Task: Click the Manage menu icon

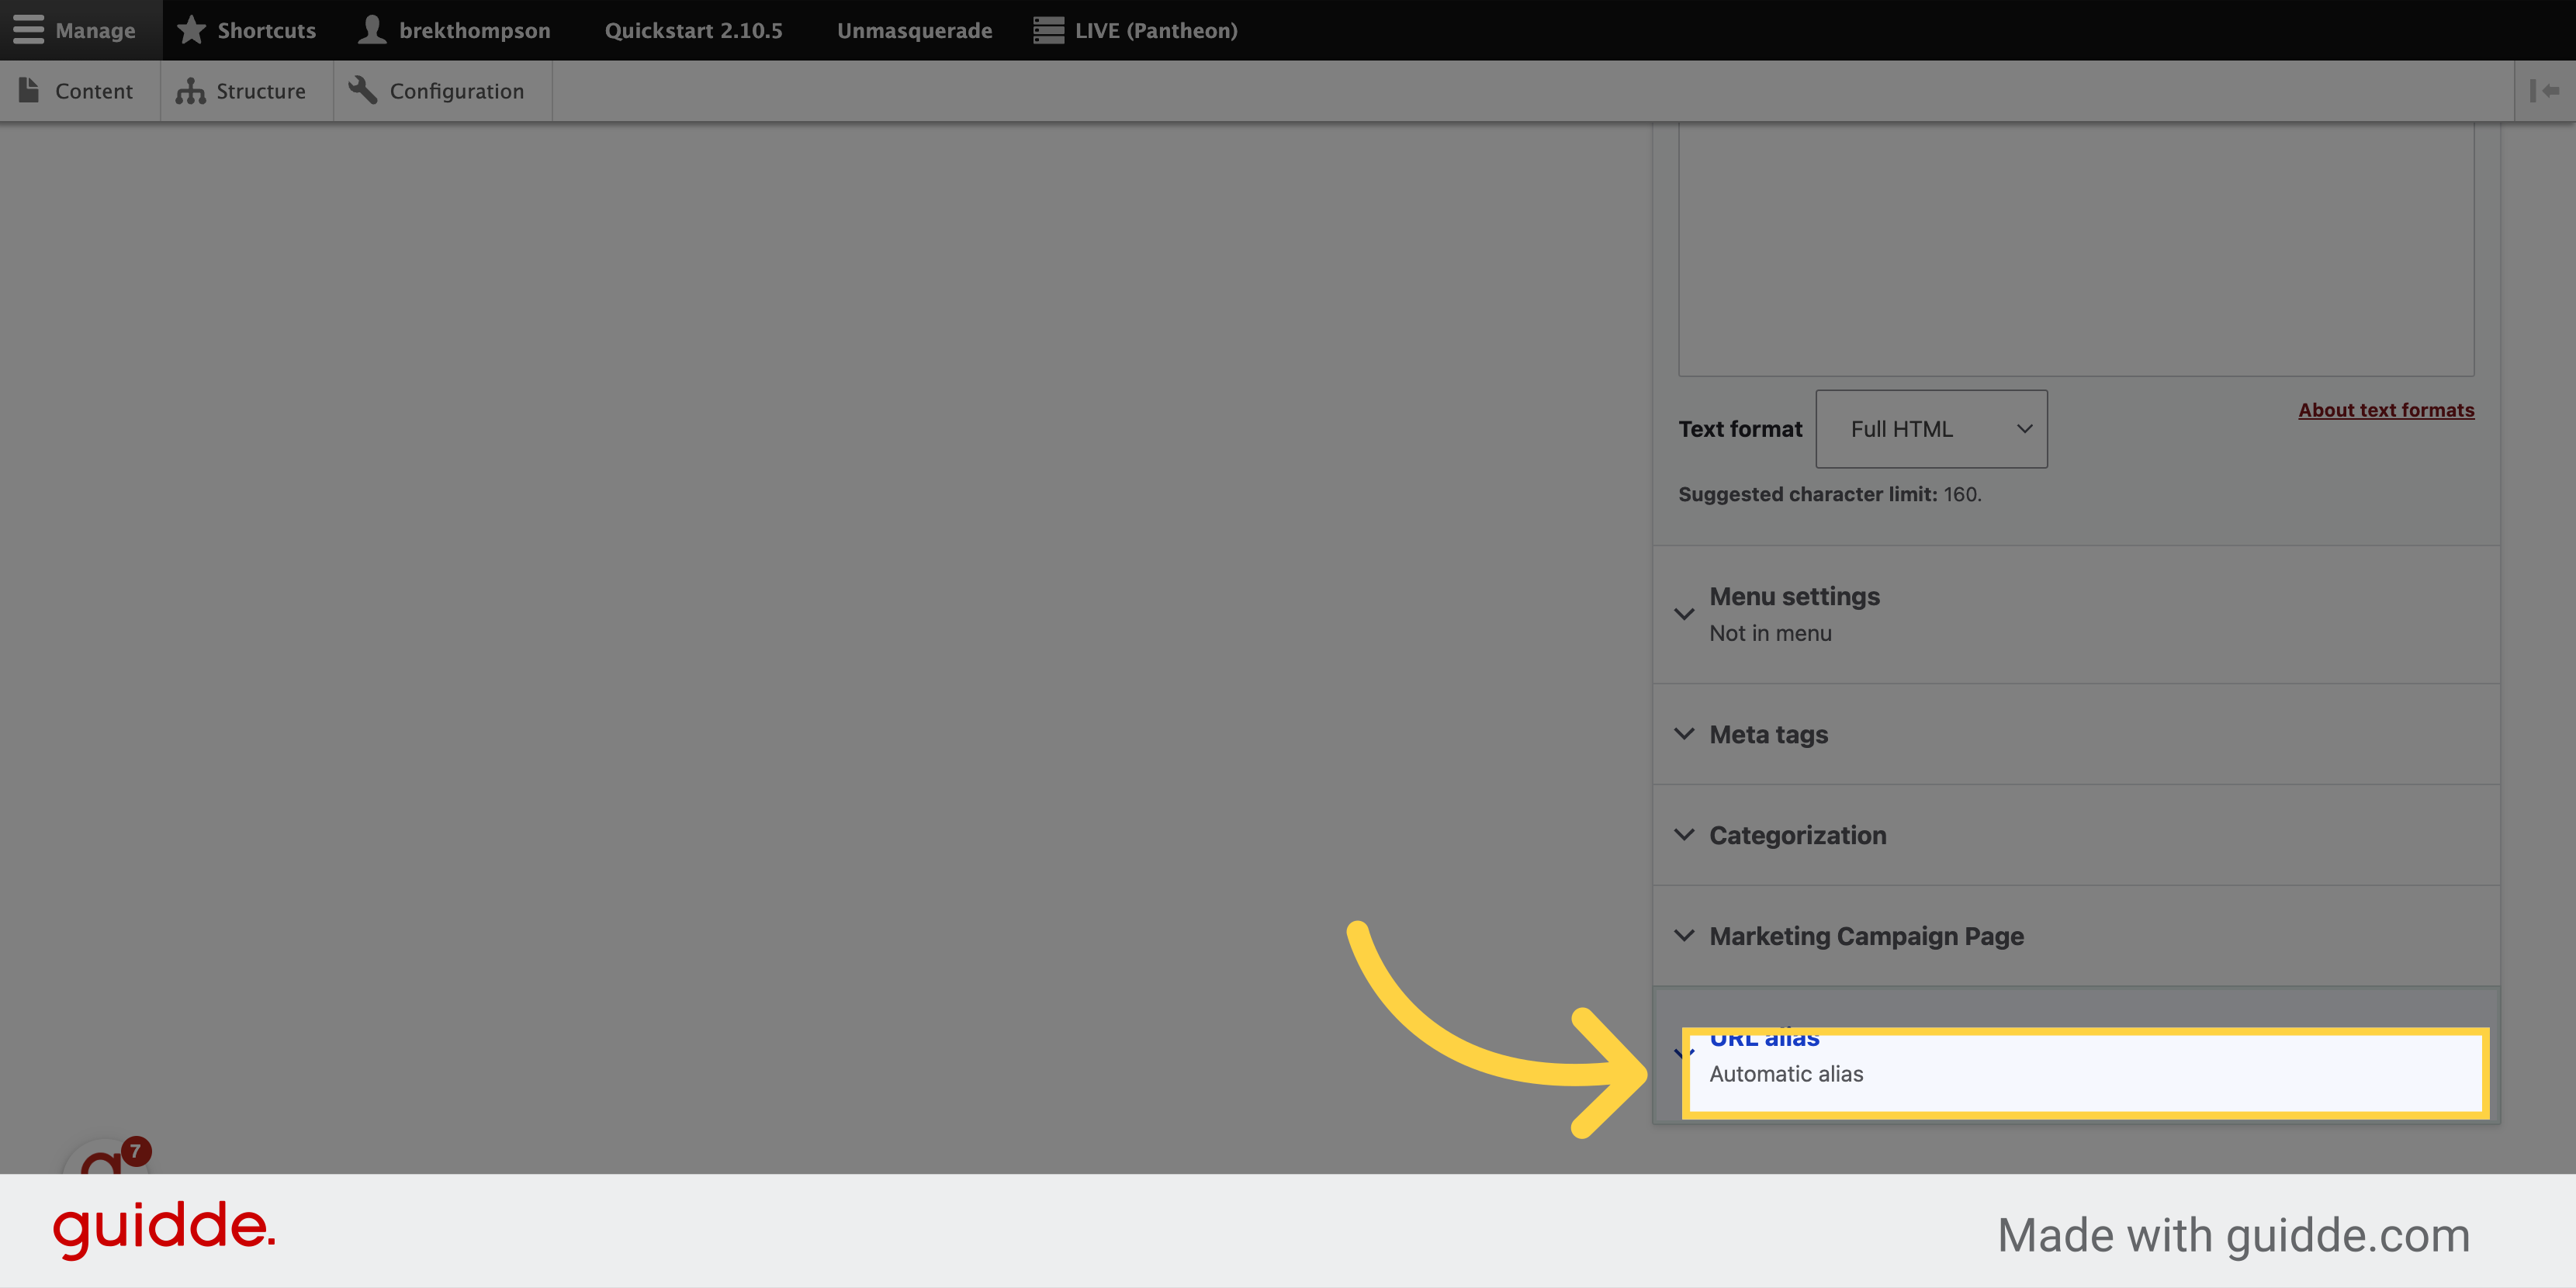Action: pos(29,29)
